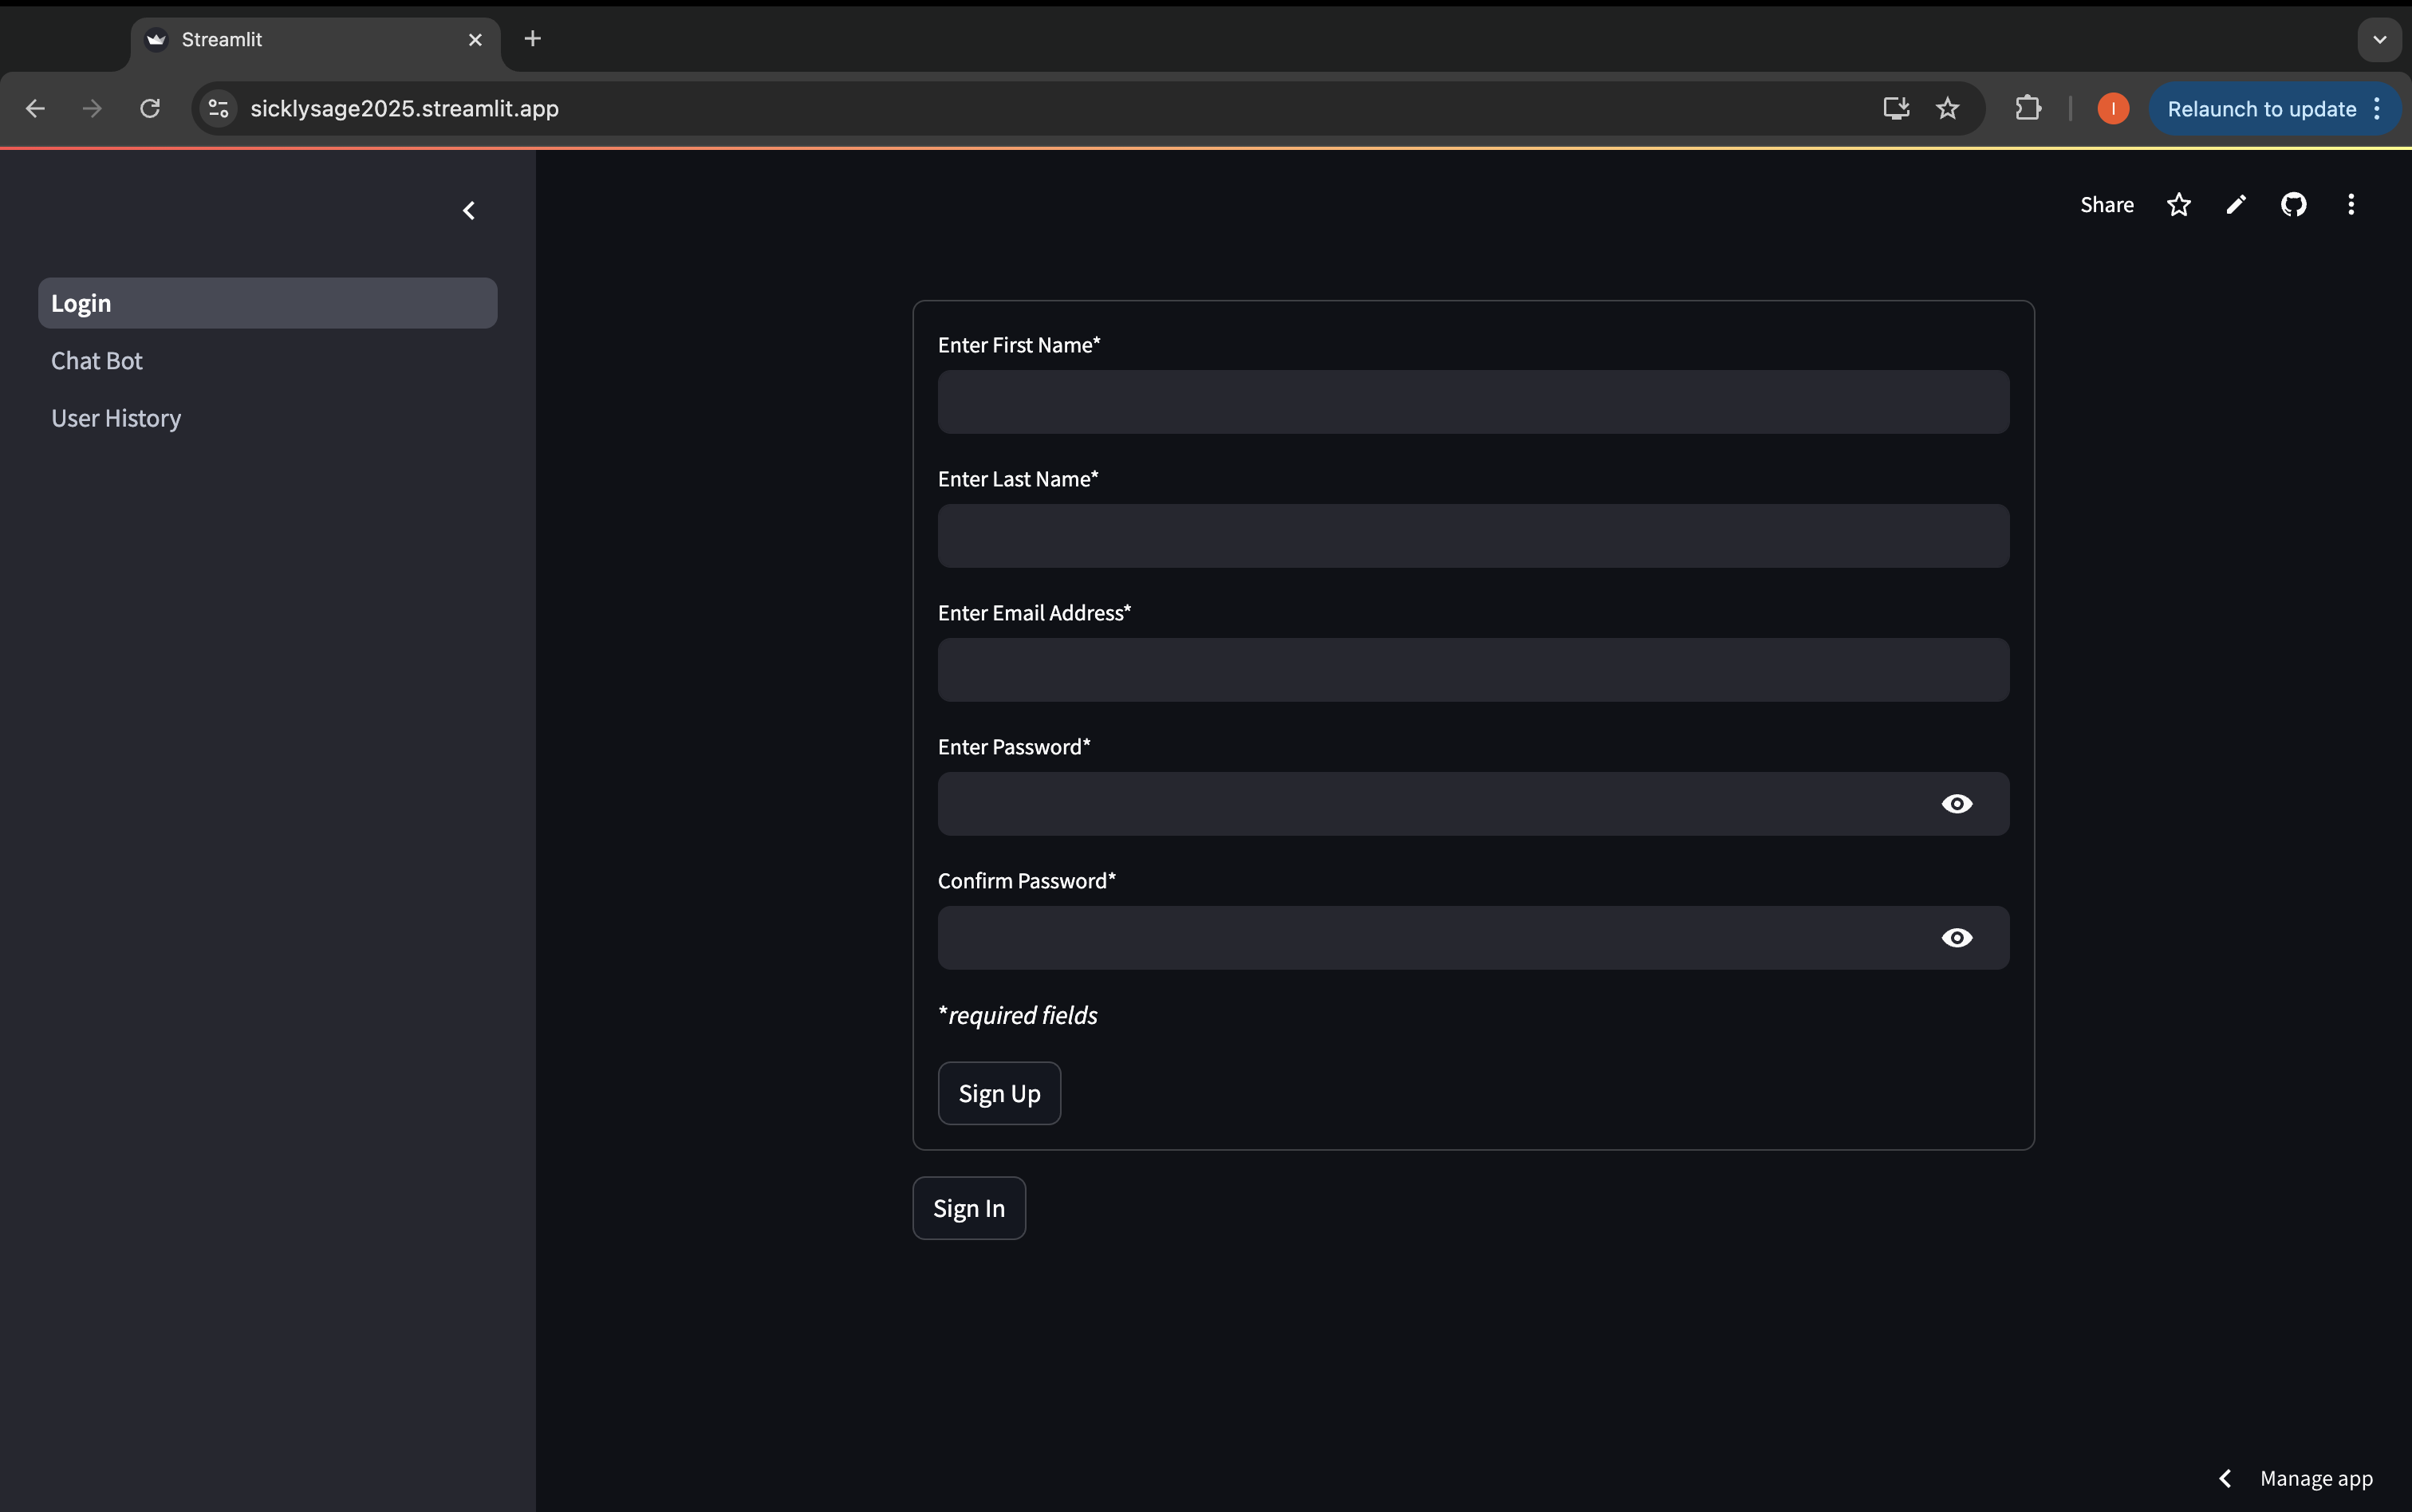Screen dimensions: 2412x1512
Task: Open the site information icon beside the URL
Action: pos(218,108)
